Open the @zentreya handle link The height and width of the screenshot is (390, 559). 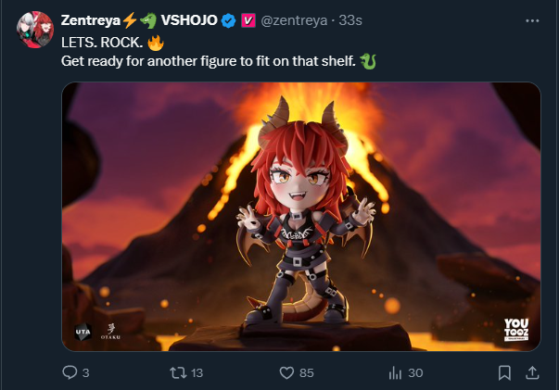click(x=294, y=20)
